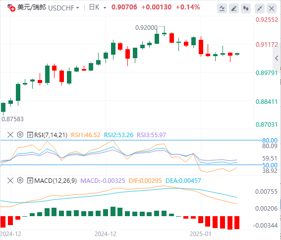Click the MACD 0.00755 axis label
281x240 pixels.
pos(266,192)
